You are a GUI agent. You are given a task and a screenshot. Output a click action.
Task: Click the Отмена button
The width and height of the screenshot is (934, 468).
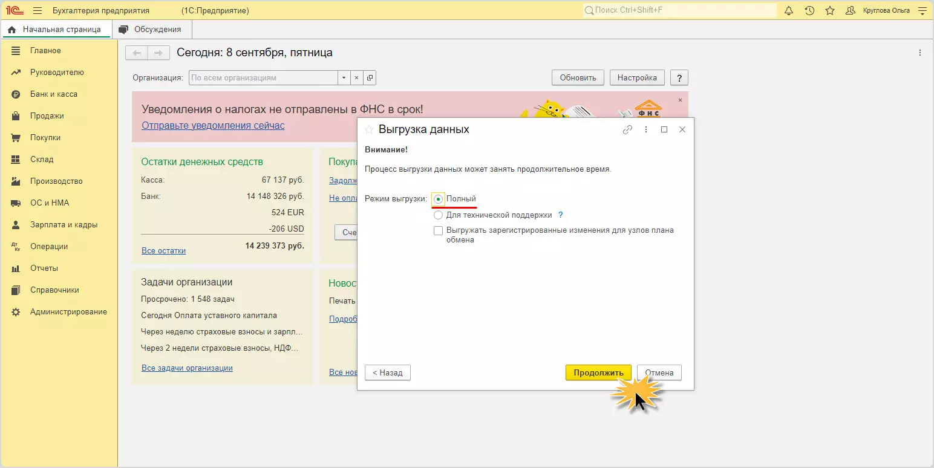pos(659,372)
